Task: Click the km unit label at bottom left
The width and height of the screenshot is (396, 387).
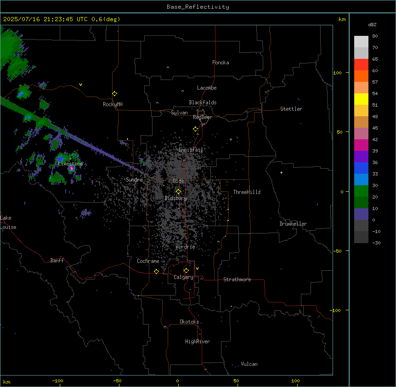Action: (7, 381)
